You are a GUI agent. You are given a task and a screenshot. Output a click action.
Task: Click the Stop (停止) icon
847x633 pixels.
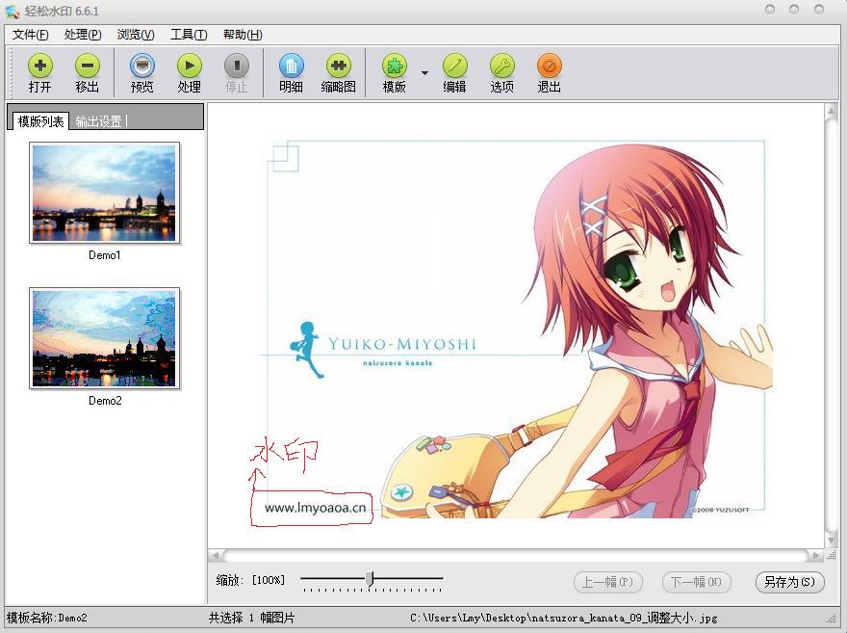236,66
